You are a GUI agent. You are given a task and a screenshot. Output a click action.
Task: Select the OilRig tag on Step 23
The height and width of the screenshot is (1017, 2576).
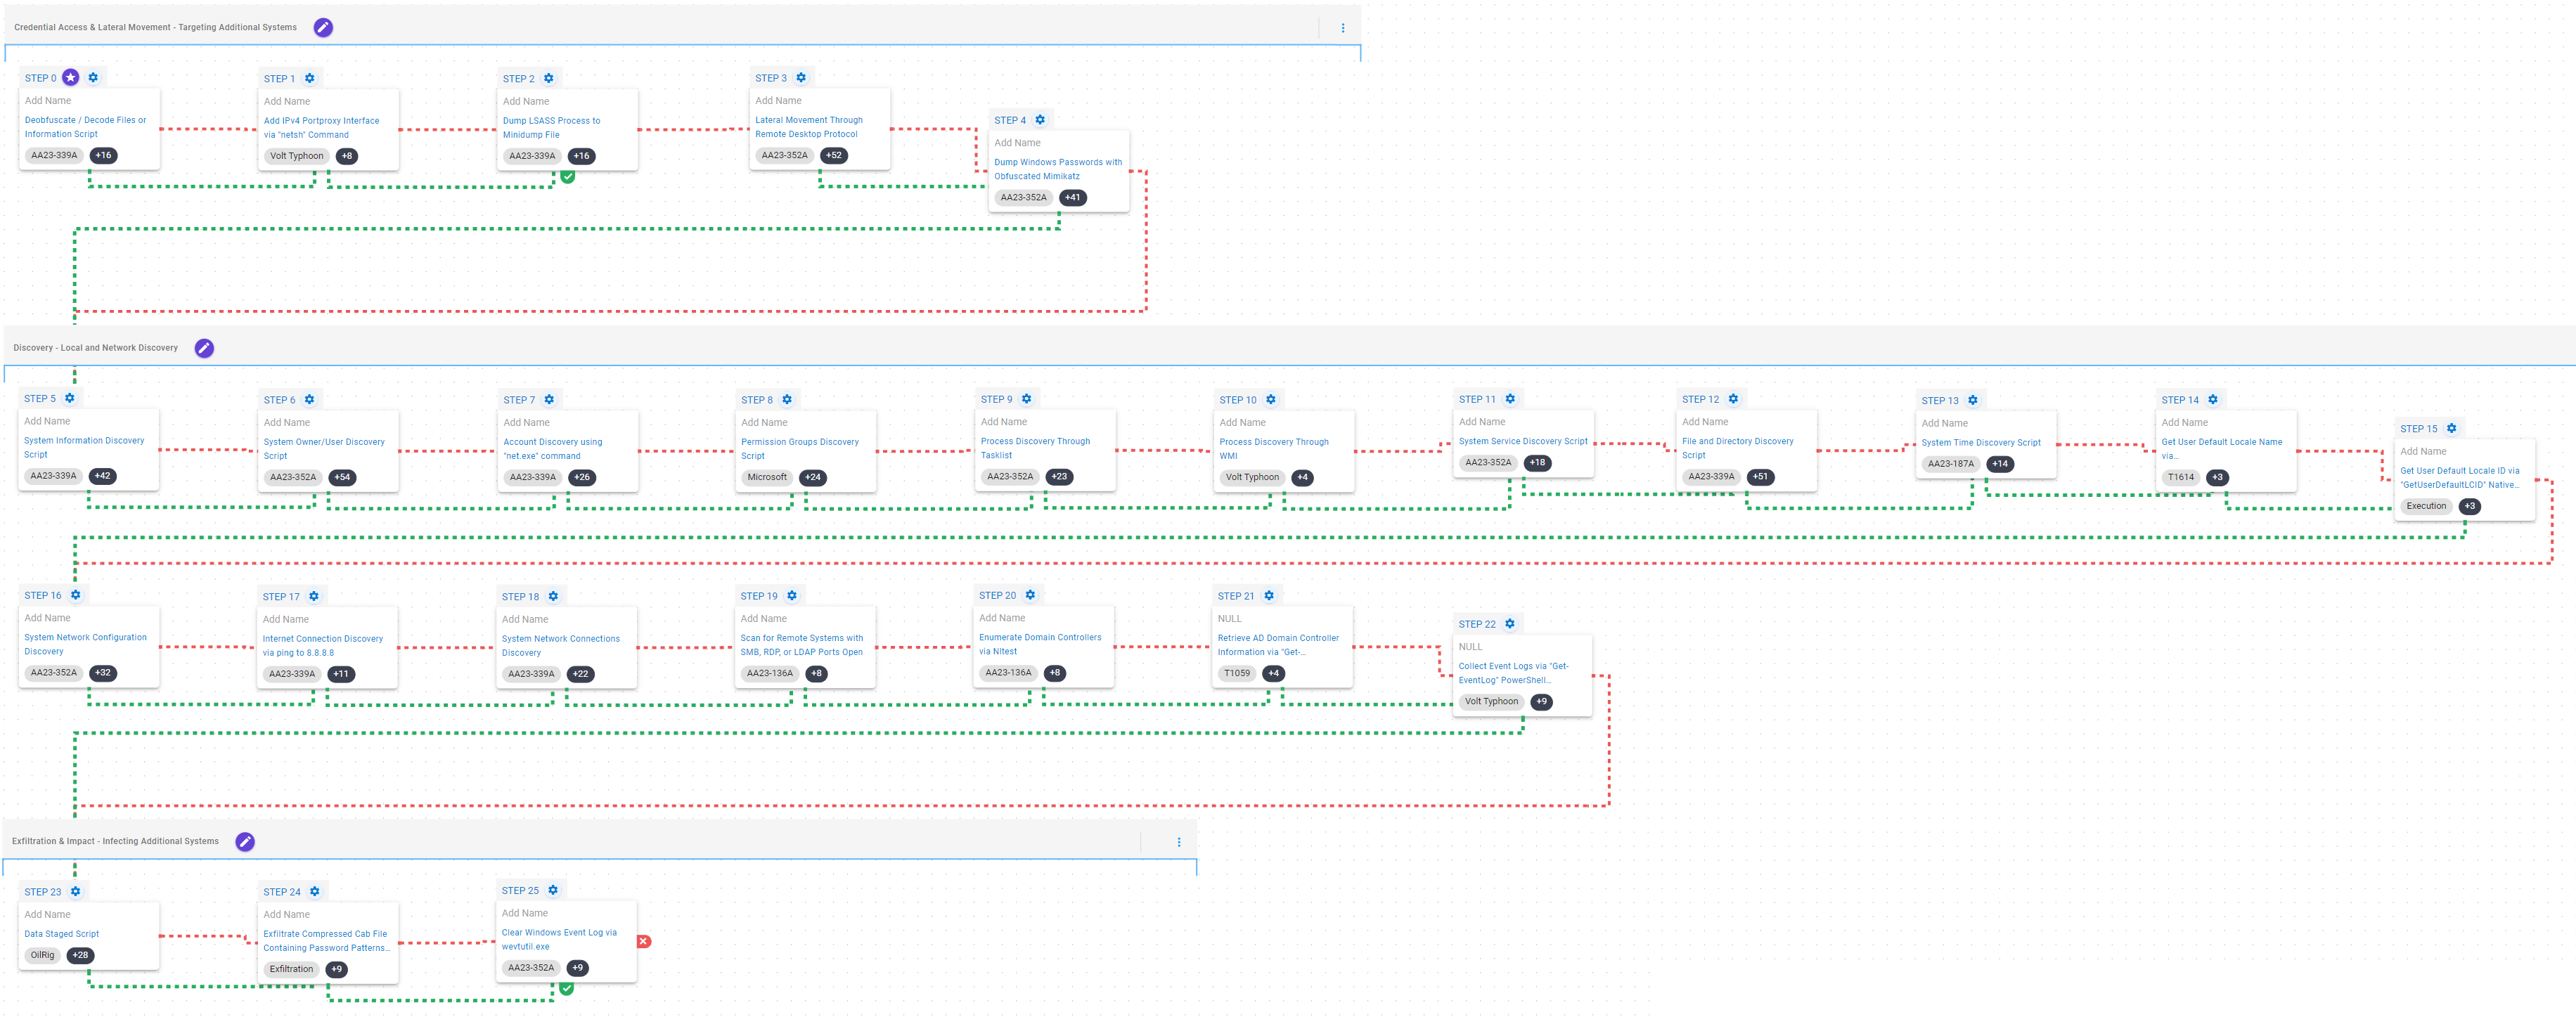tap(42, 955)
